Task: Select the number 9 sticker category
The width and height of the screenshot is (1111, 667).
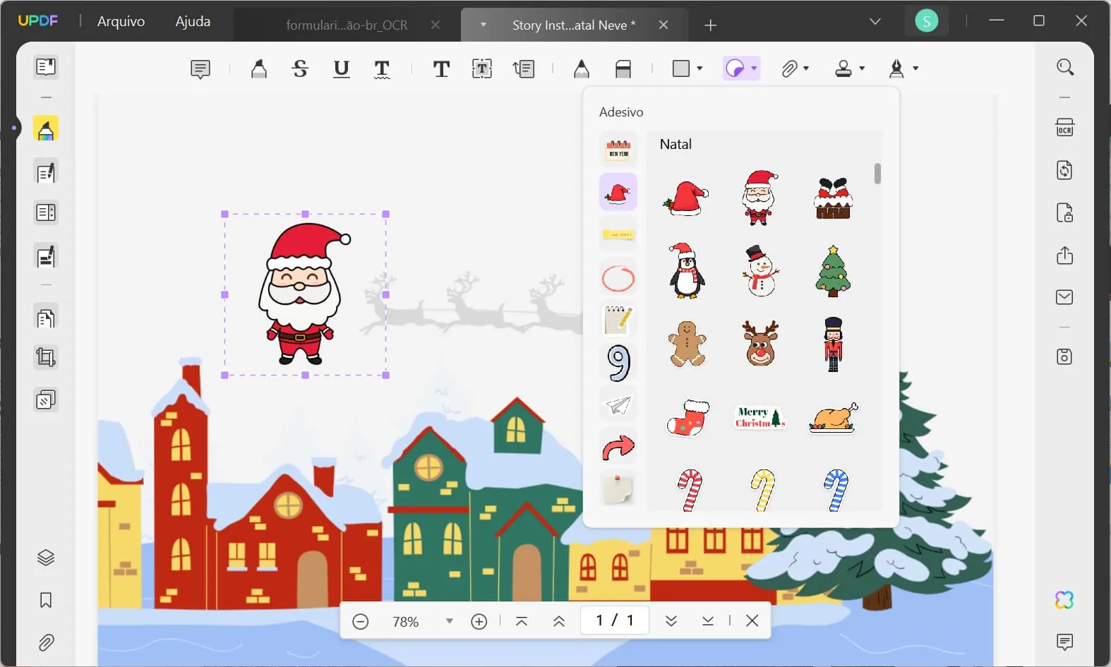Action: click(618, 362)
